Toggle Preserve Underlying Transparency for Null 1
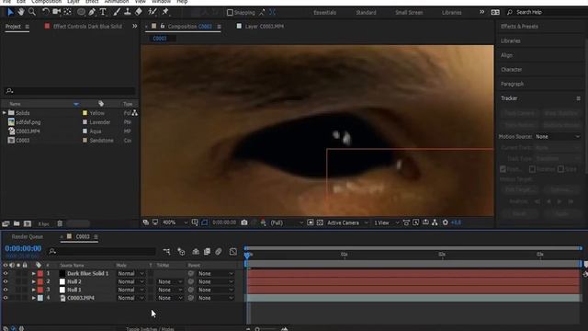The height and width of the screenshot is (331, 588). [x=151, y=290]
